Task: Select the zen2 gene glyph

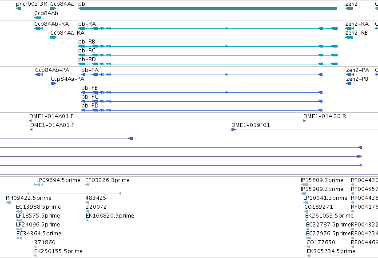Action: [349, 8]
